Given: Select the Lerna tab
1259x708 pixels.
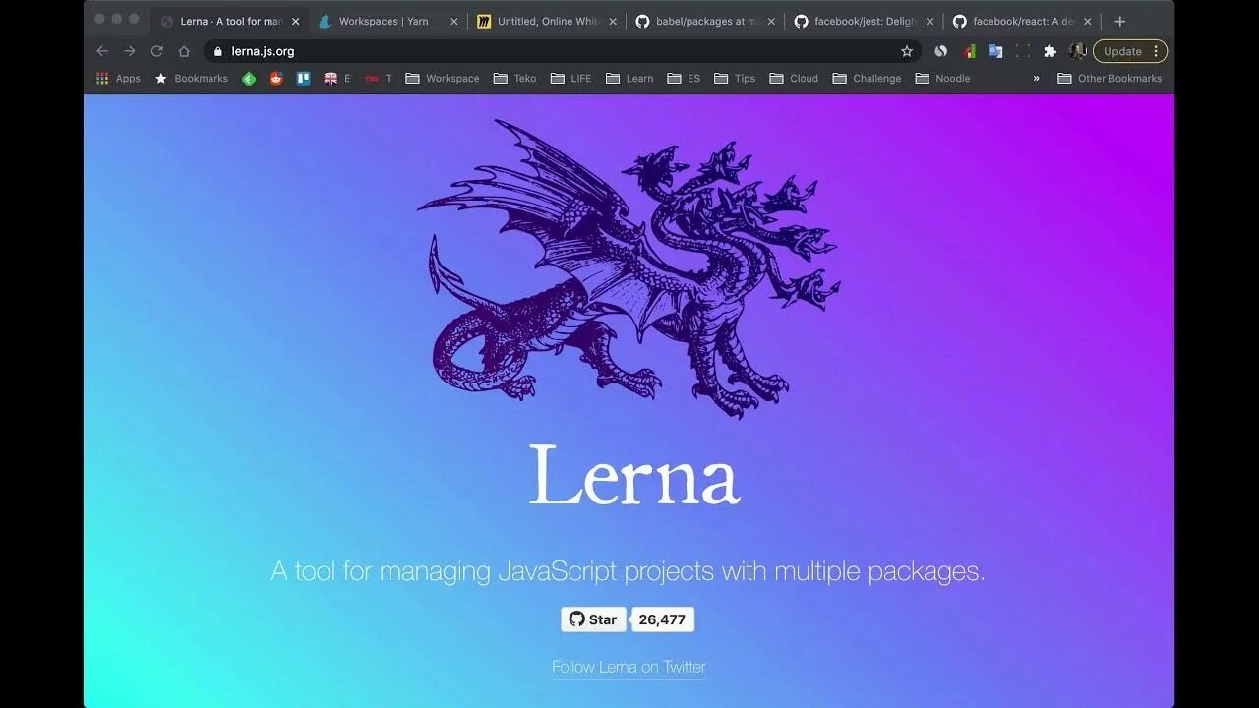Looking at the screenshot, I should tap(230, 21).
